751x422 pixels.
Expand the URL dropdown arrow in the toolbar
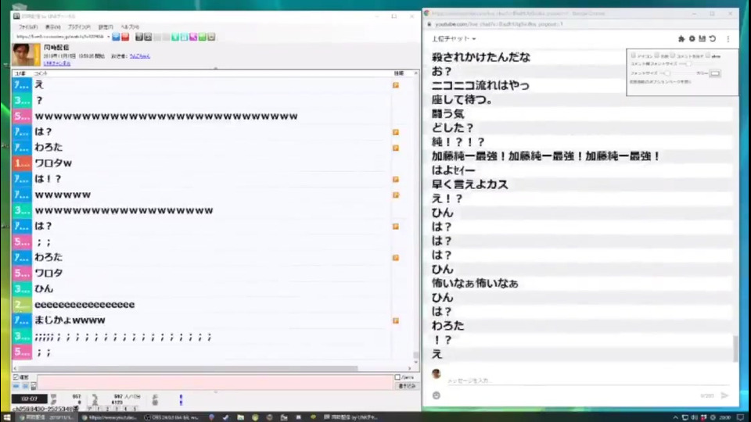point(108,37)
